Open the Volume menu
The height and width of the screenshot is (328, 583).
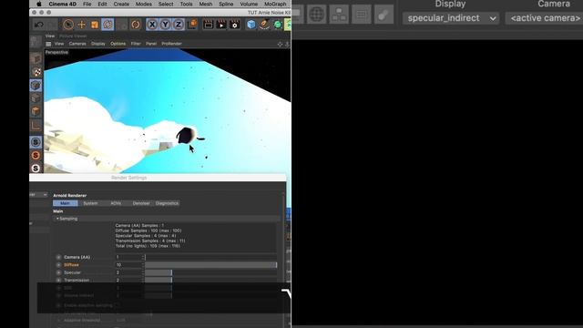(249, 4)
